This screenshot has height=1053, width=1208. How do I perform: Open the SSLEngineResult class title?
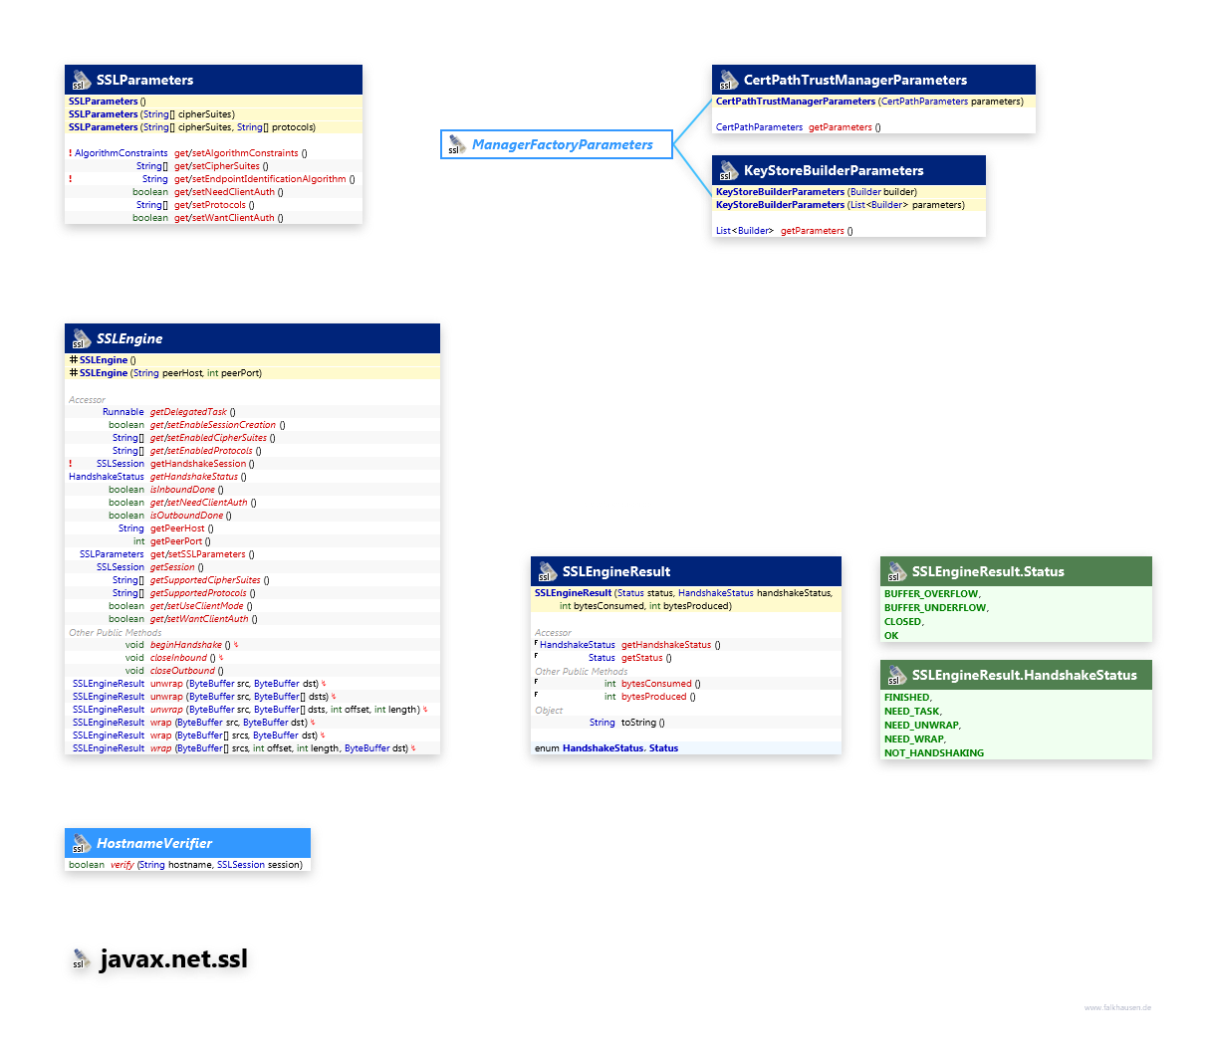coord(616,571)
